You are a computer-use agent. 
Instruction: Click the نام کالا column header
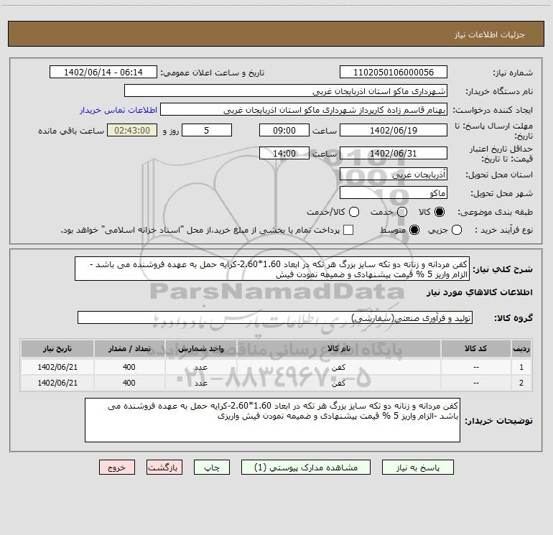338,348
